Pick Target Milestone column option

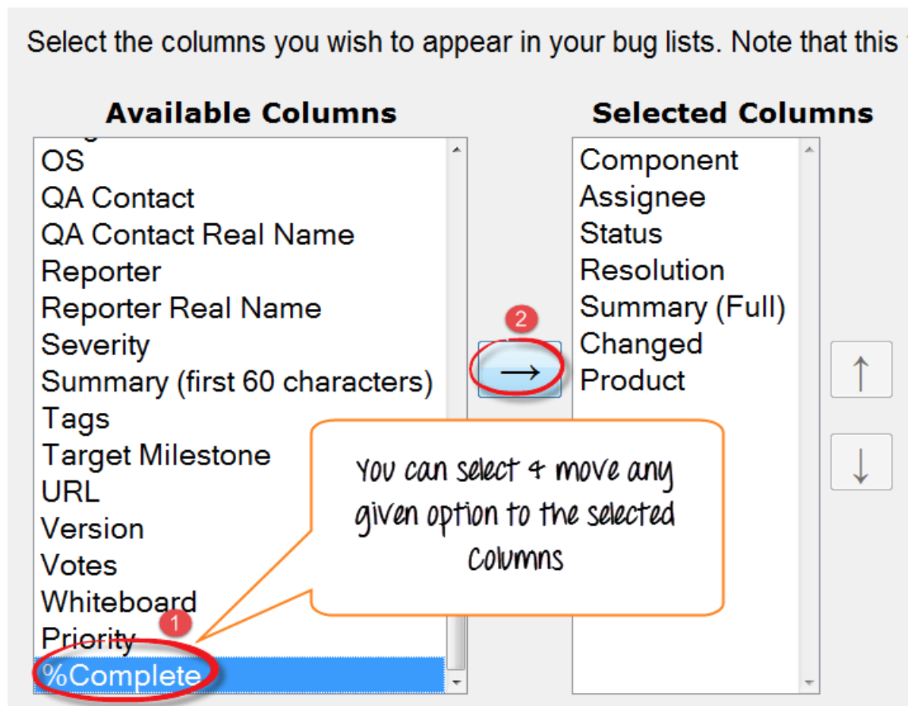click(156, 455)
